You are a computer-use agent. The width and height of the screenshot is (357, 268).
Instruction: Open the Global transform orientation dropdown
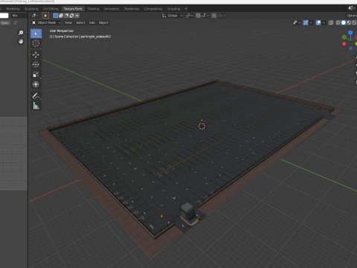pyautogui.click(x=173, y=16)
